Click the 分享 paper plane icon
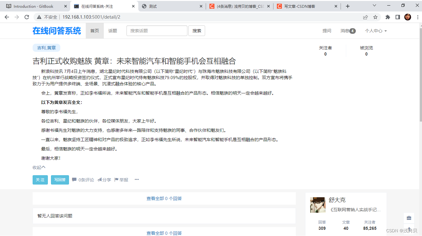Screen dimensions: 422x236 99,180
